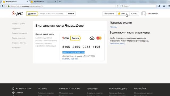This screenshot has width=170, height=96.
Task: Click the Найти search button
Action: pyautogui.click(x=71, y=14)
